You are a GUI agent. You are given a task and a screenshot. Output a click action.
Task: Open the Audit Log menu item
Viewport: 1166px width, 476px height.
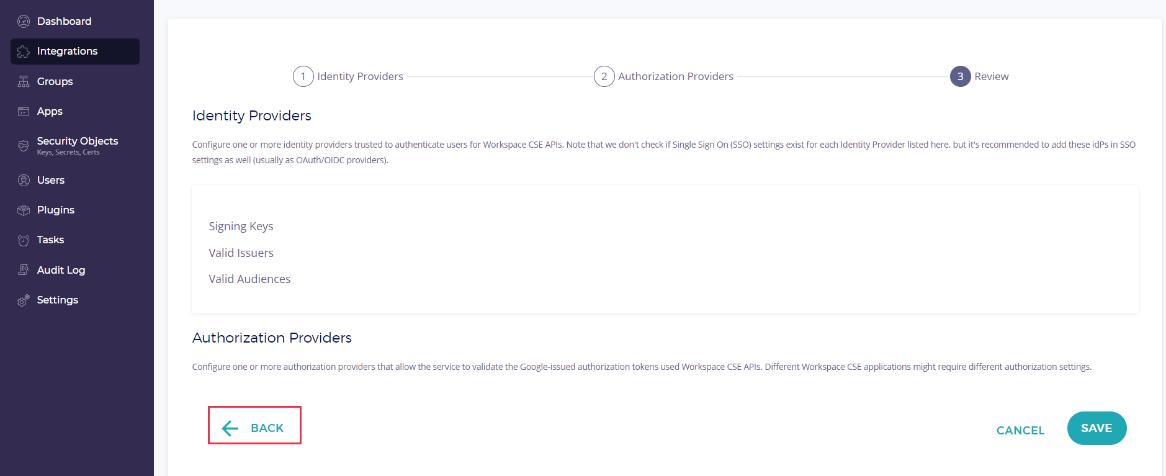[x=61, y=270]
